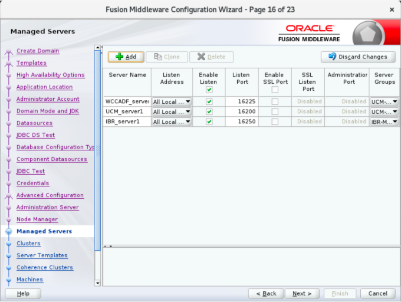Open Domain Mode and JDK step
This screenshot has height=302, width=401.
[48, 111]
